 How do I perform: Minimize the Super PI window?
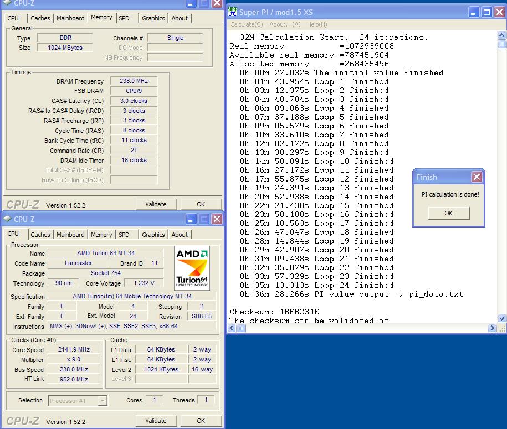click(x=473, y=12)
